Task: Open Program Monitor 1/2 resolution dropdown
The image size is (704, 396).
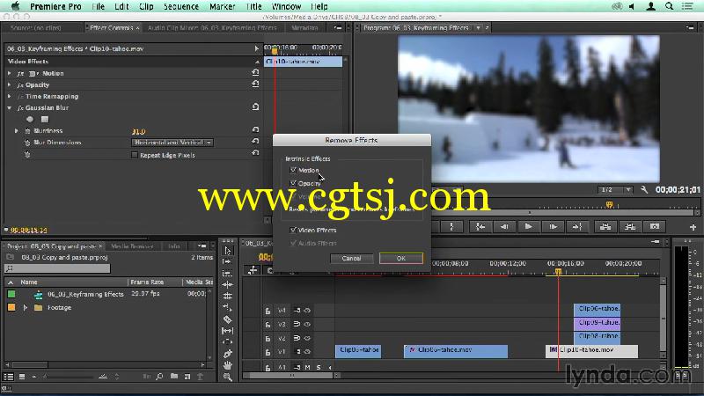Action: (616, 190)
